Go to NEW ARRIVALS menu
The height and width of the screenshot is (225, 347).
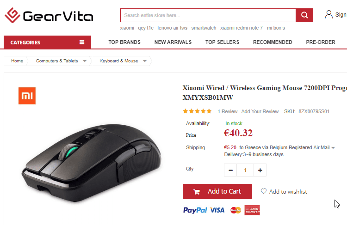tap(173, 42)
